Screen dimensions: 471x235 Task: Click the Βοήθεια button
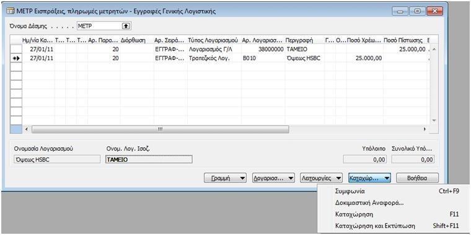click(417, 178)
